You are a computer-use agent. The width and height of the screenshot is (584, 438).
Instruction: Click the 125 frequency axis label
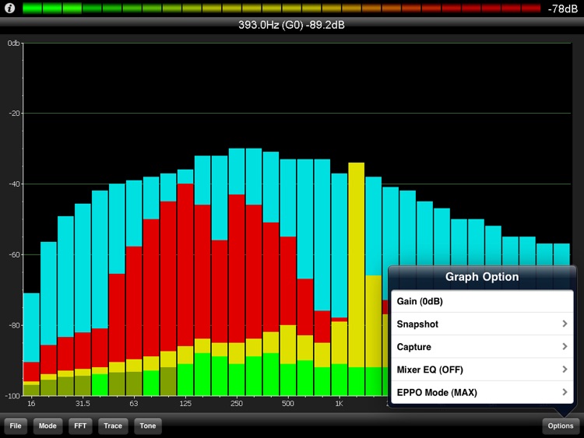tap(185, 404)
